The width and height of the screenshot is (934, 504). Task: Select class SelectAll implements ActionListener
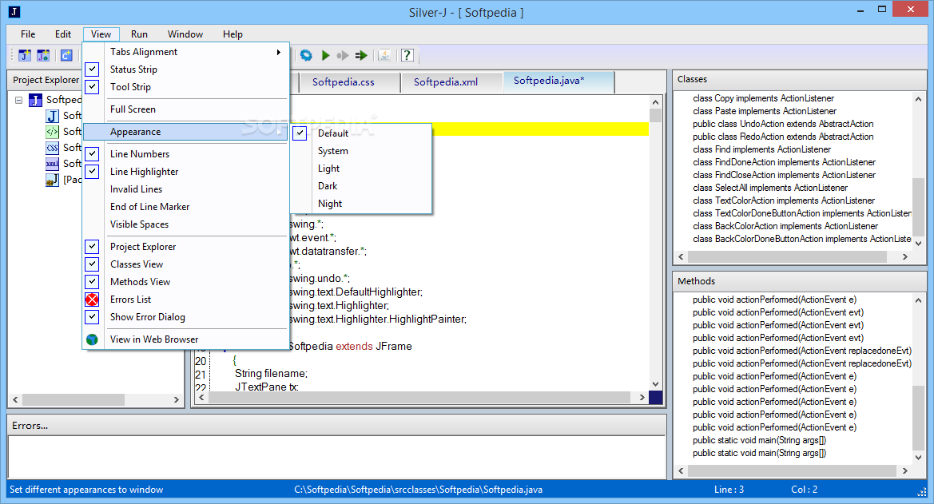[x=769, y=188]
